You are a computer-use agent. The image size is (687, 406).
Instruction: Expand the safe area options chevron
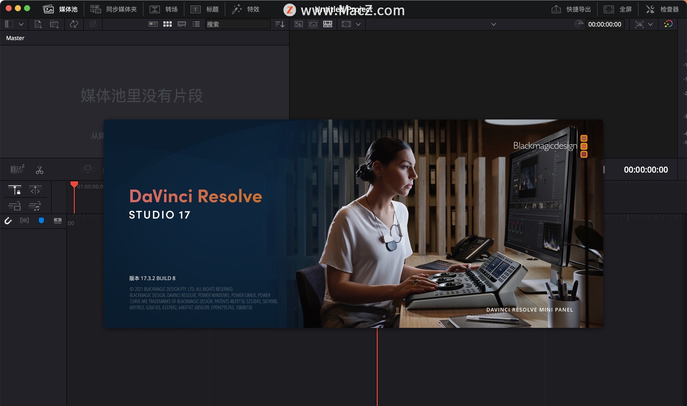[358, 24]
